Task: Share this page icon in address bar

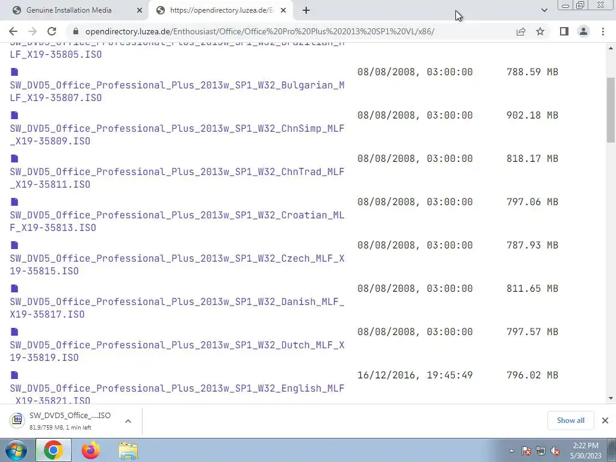Action: [521, 31]
